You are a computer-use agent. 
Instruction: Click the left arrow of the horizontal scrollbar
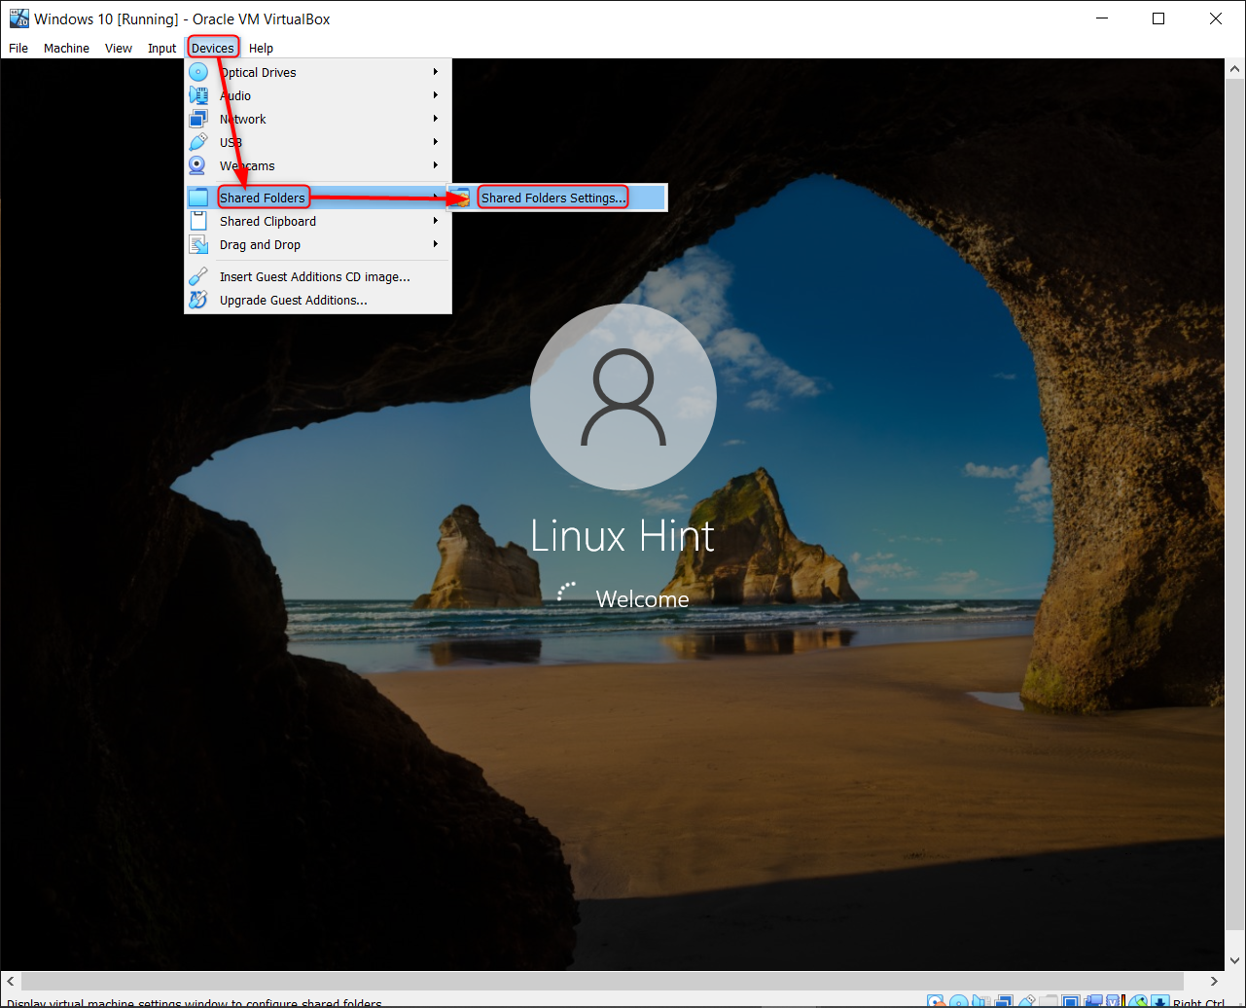tap(10, 982)
